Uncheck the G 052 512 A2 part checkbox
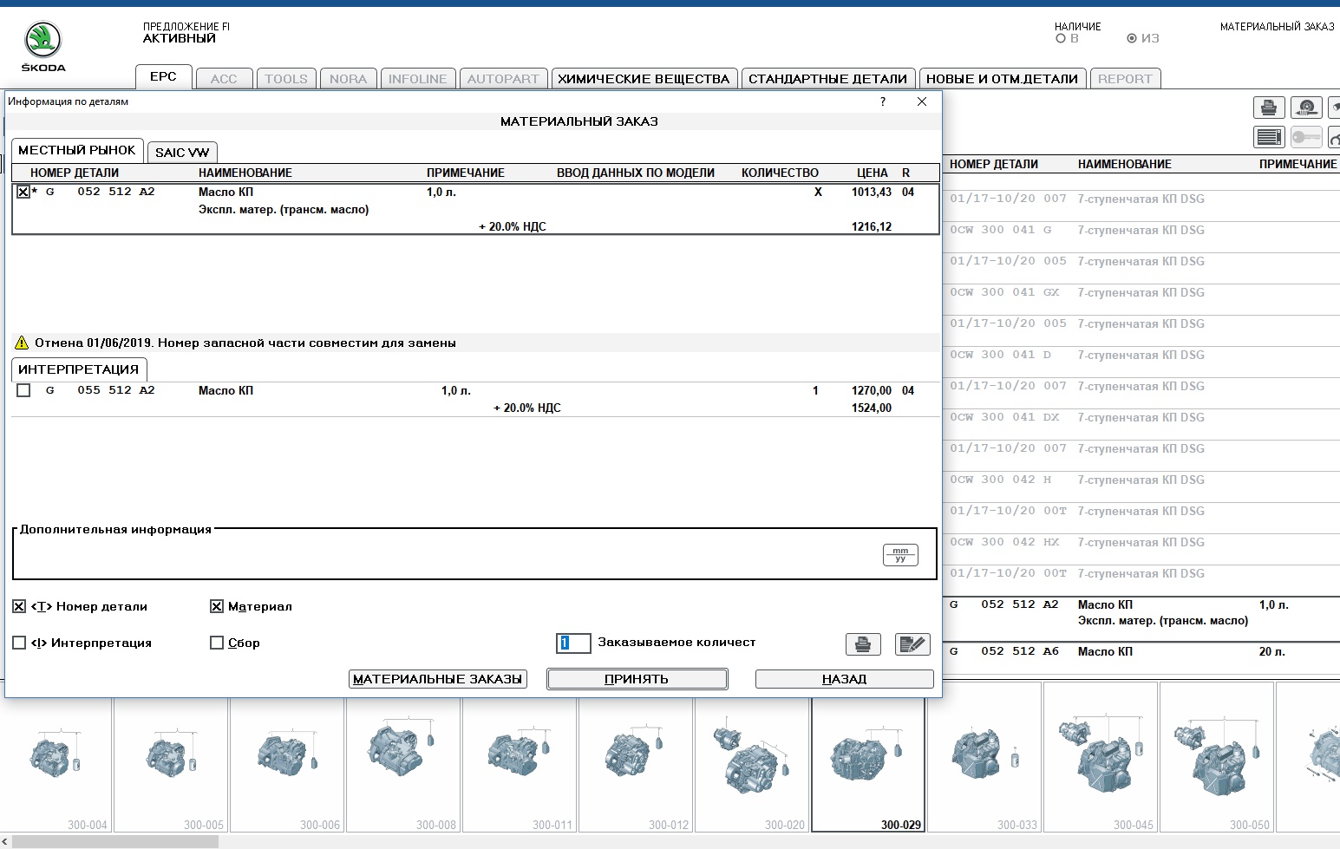 [23, 192]
